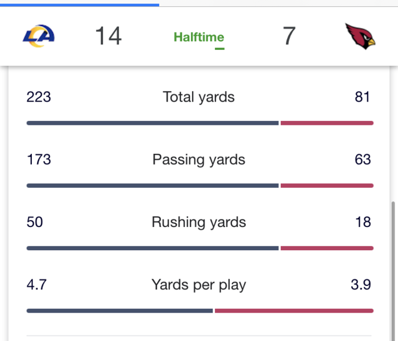Click the Rams score of 14
The width and height of the screenshot is (398, 341).
point(108,37)
